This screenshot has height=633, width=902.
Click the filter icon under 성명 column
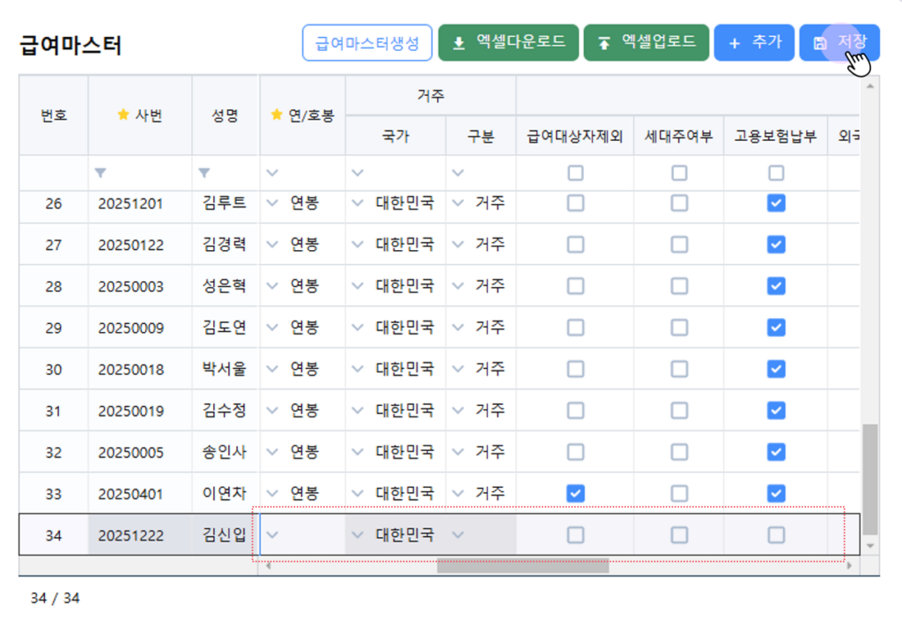pos(204,173)
